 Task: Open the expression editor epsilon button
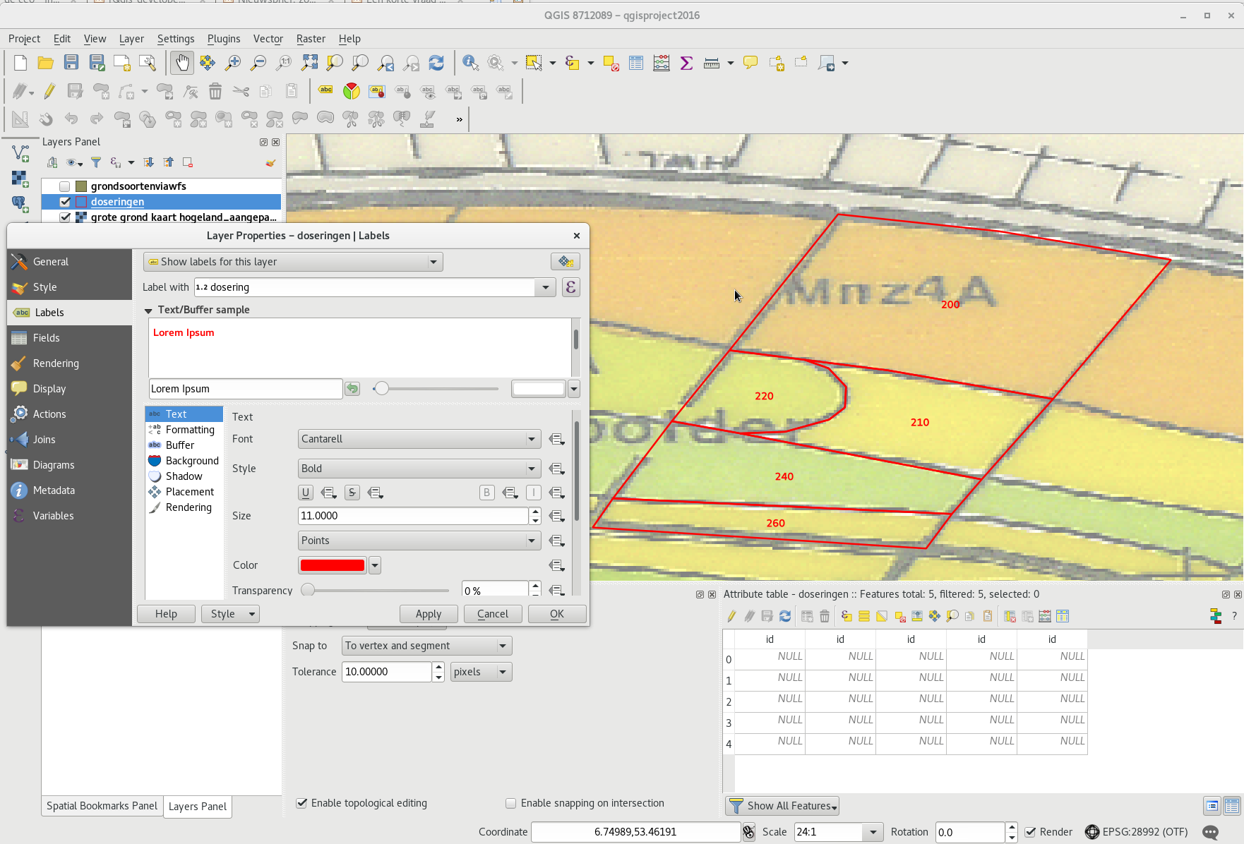[570, 287]
